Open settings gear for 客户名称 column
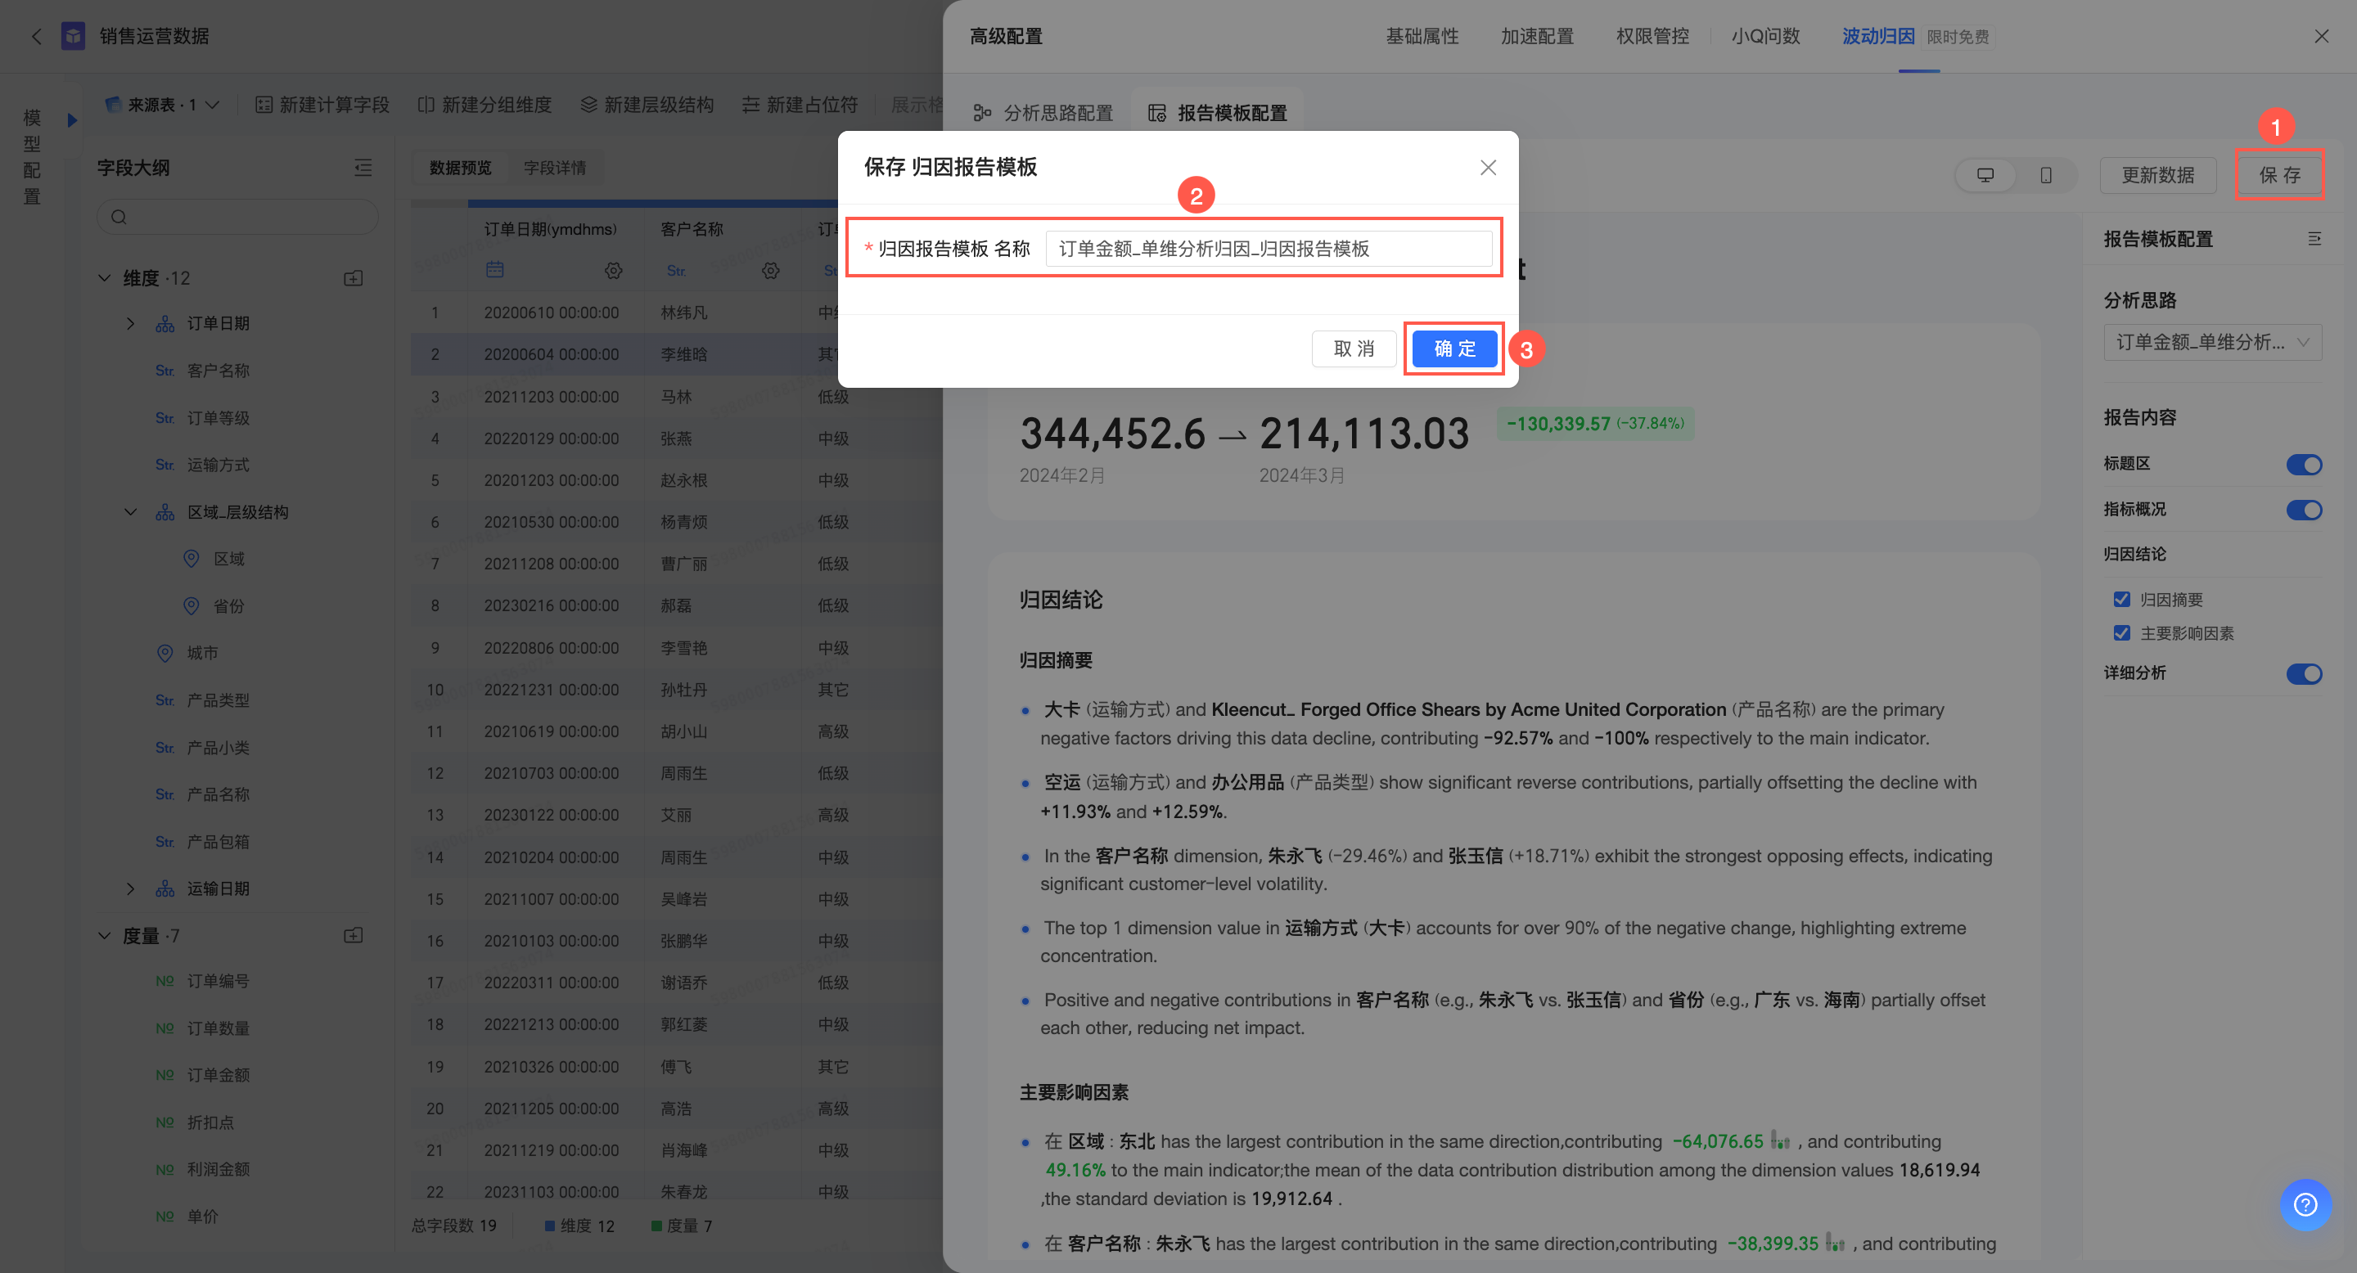2357x1273 pixels. click(770, 271)
